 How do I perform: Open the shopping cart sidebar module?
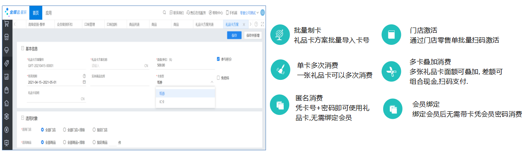7,24
